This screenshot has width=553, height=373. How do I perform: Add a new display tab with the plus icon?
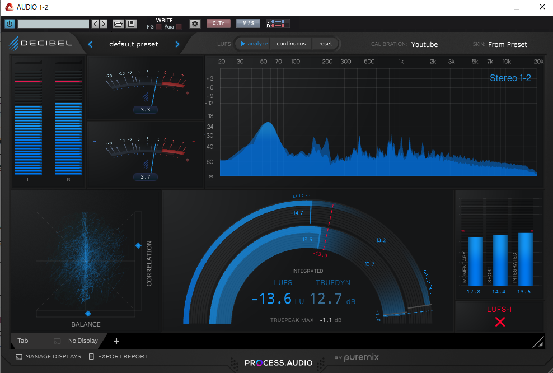coord(116,341)
